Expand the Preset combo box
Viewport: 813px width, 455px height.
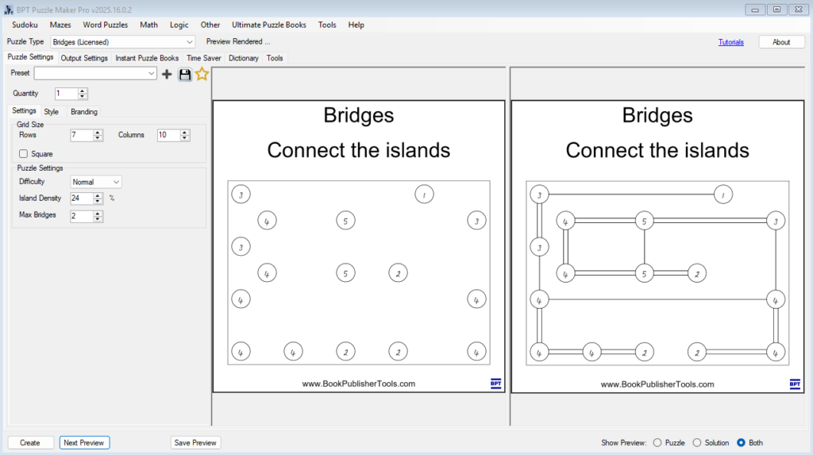(x=152, y=74)
